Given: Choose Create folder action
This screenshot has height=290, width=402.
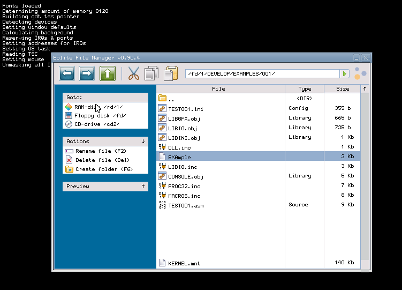Looking at the screenshot, I should [103, 169].
